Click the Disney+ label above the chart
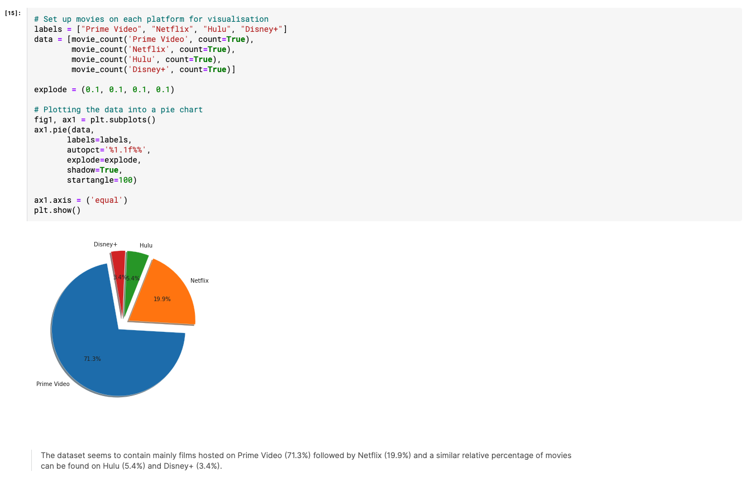Viewport: 746px width, 481px height. [106, 244]
